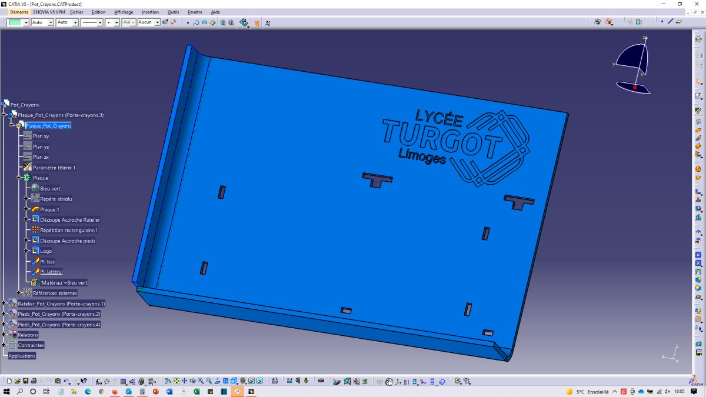This screenshot has height=397, width=706.
Task: Click the Open file folder icon
Action: [x=18, y=381]
